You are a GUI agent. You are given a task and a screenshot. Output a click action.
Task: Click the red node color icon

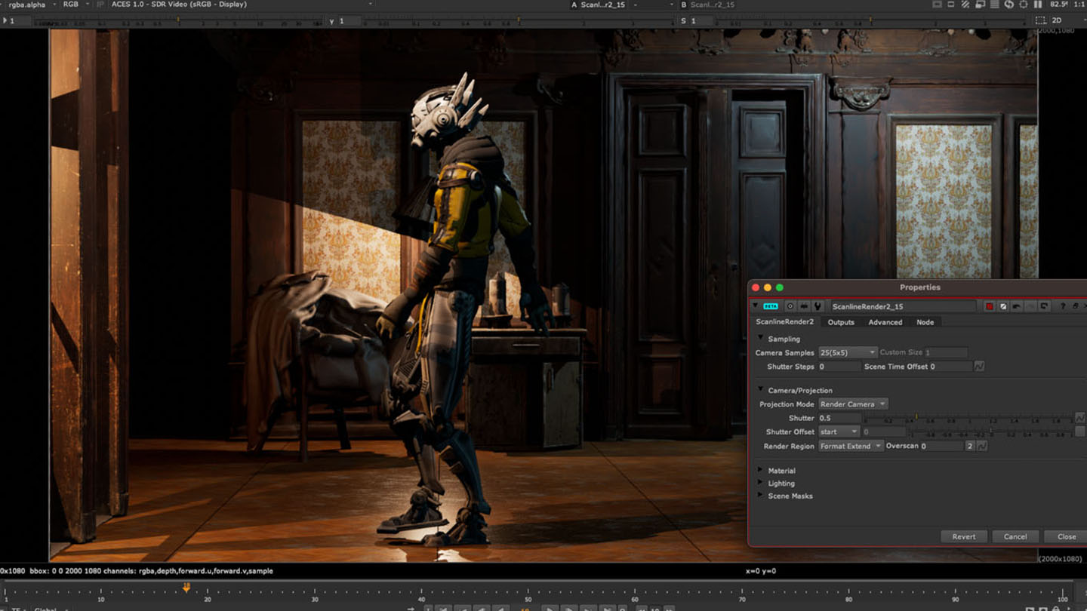pos(990,306)
